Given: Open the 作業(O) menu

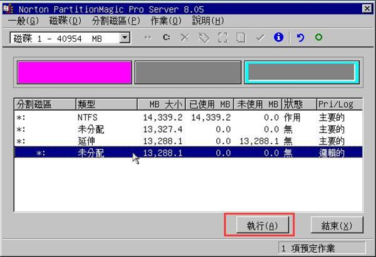Looking at the screenshot, I should coord(166,21).
